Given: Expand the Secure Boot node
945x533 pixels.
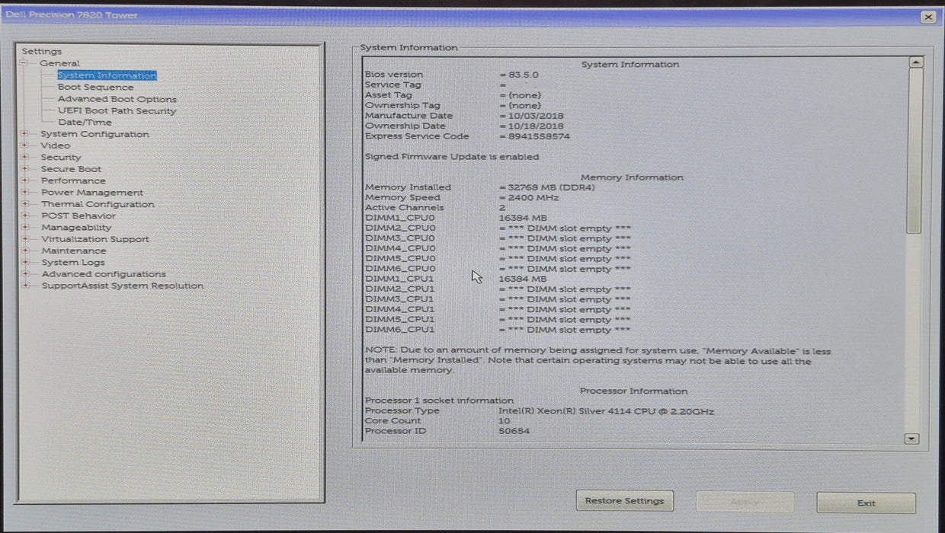Looking at the screenshot, I should (25, 169).
